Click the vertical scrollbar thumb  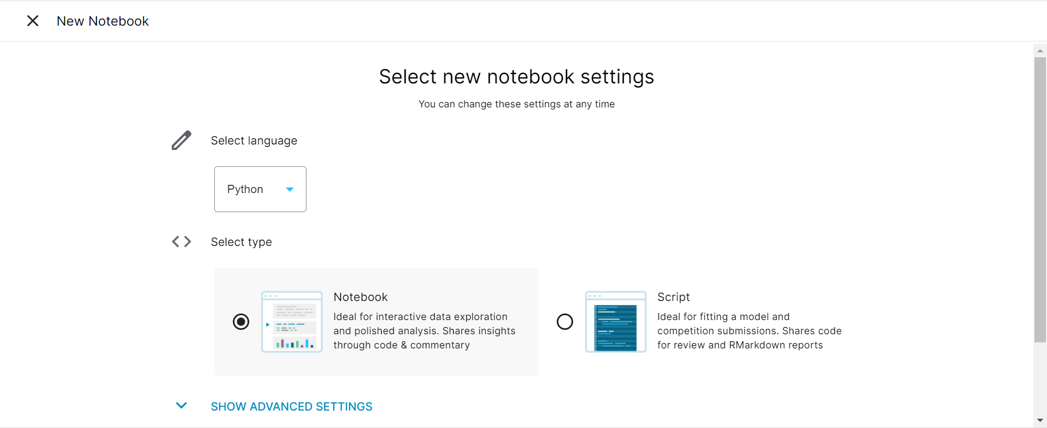(x=1040, y=199)
